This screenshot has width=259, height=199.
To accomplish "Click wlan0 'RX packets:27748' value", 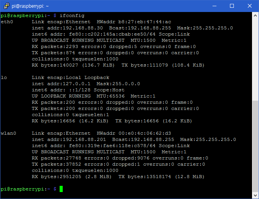I will pyautogui.click(x=57, y=158).
